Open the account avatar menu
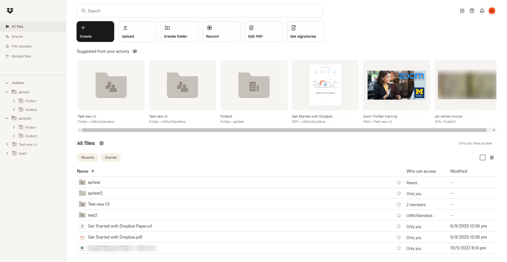This screenshot has width=507, height=262. (492, 11)
